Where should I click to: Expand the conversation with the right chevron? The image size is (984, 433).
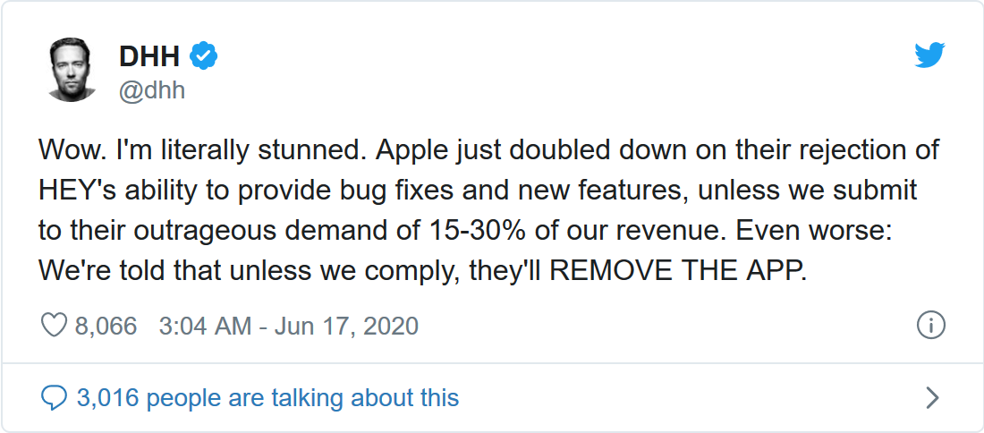coord(931,397)
